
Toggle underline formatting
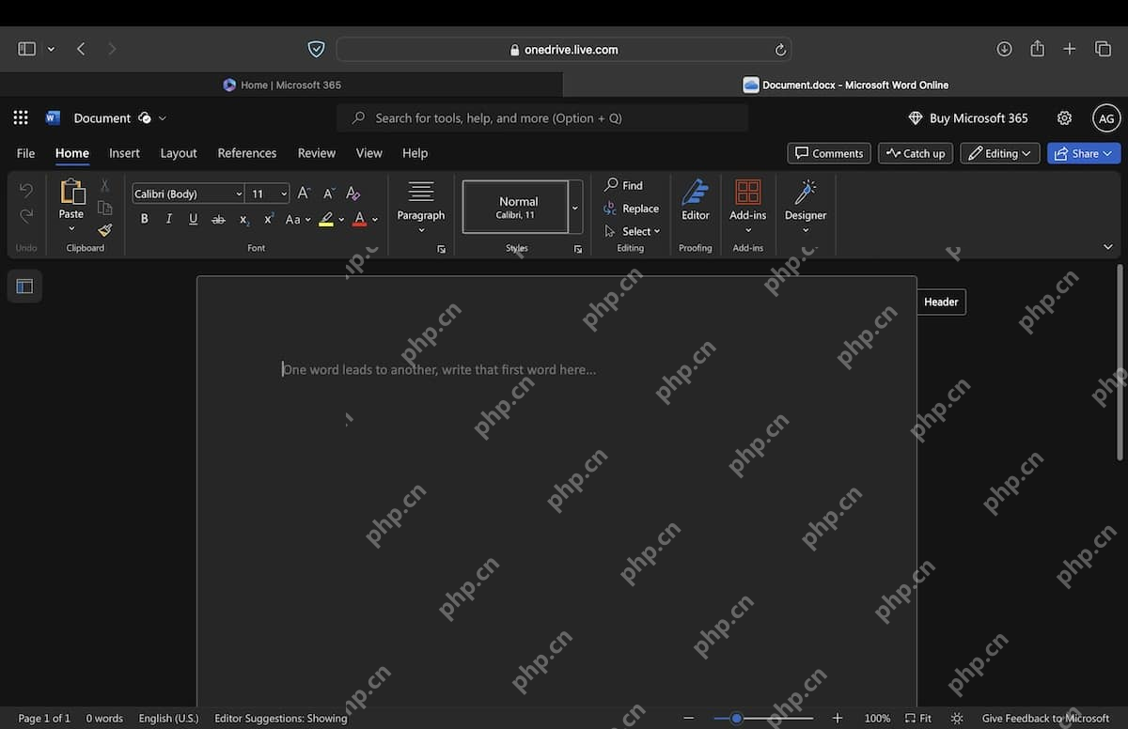tap(194, 219)
